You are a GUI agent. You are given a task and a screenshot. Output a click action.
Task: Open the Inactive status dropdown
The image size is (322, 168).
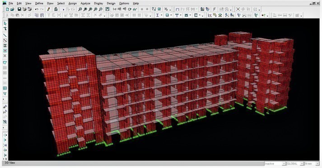pyautogui.click(x=275, y=164)
